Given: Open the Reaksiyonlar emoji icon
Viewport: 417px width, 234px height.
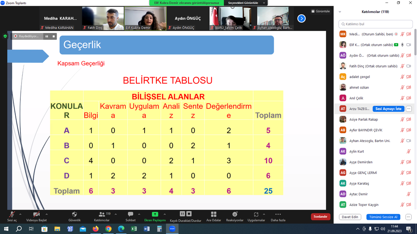Looking at the screenshot, I should click(235, 214).
